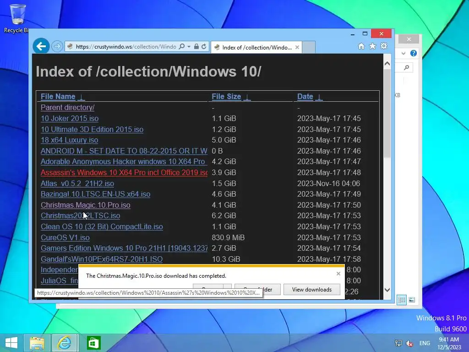Click the Internet Explorer taskbar icon

[x=65, y=343]
